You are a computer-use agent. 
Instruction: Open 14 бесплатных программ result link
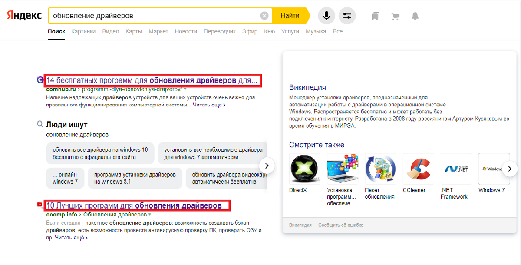coord(152,80)
